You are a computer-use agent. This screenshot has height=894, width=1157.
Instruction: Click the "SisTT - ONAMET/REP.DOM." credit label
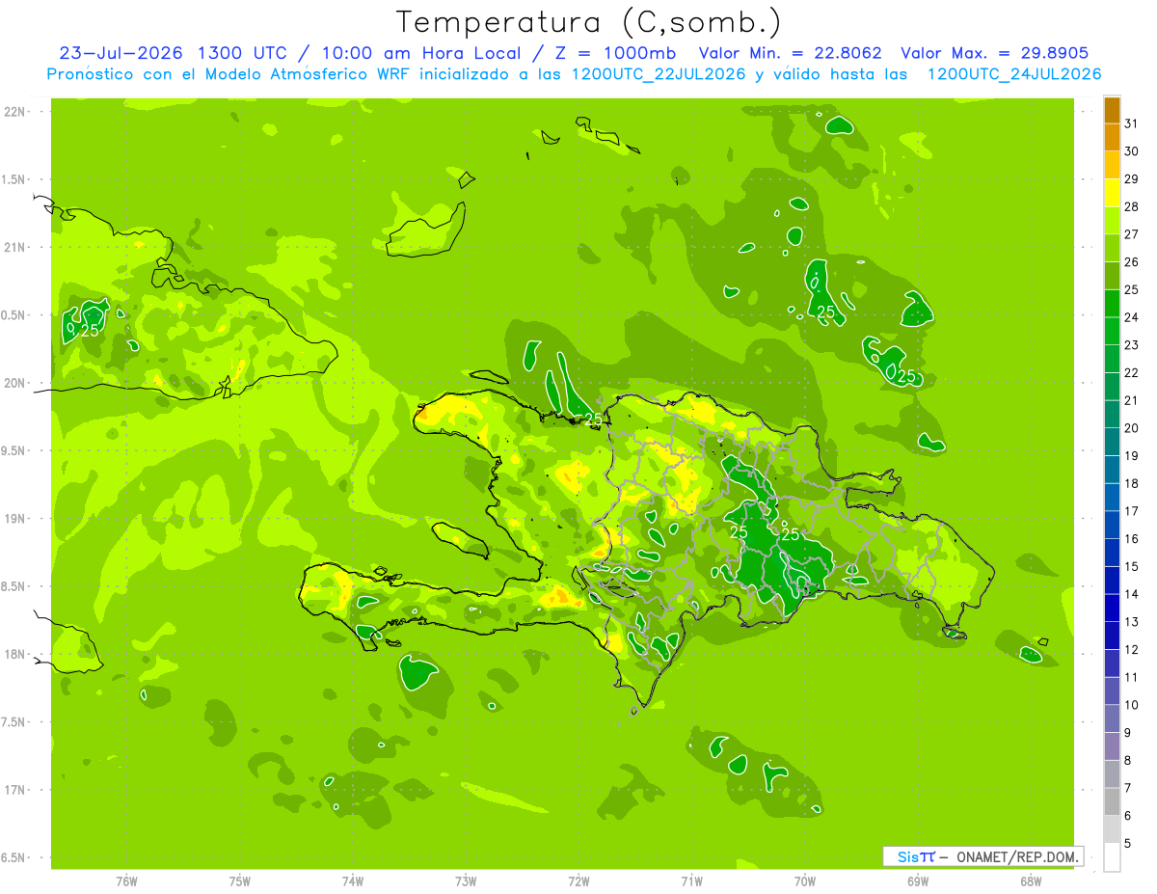click(984, 856)
